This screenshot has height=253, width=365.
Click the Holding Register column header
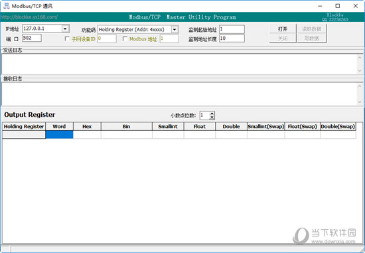coord(24,126)
